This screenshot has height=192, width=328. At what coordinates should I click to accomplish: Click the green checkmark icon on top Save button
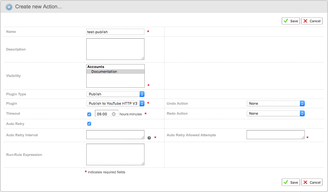[286, 21]
